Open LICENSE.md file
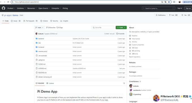The image size is (192, 103). 42,68
